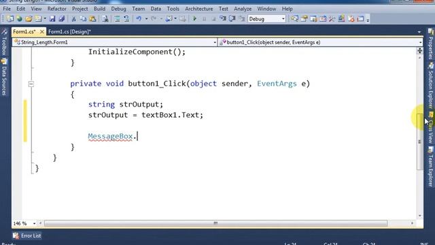Open Solution Explorer from toolbar icon
The width and height of the screenshot is (435, 245).
(x=294, y=19)
